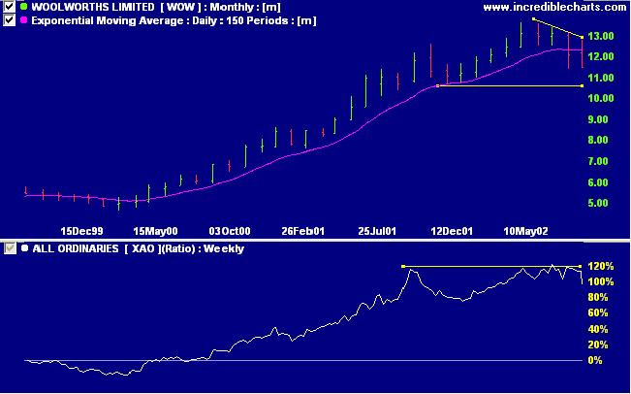
Task: Select the yellow horizontal support line at 10.60
Action: pos(510,85)
